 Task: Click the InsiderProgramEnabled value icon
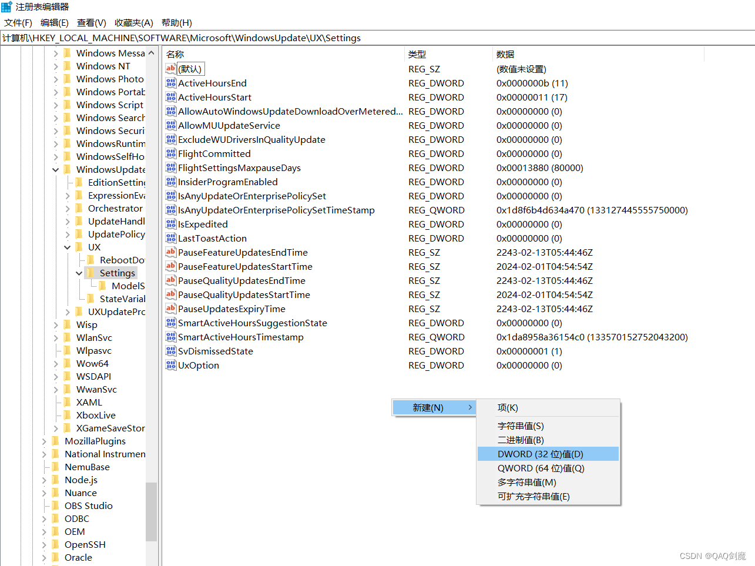point(171,182)
